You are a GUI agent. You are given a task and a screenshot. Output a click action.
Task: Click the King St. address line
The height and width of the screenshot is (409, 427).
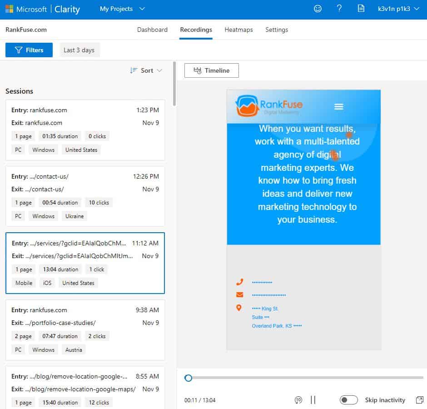pyautogui.click(x=265, y=309)
